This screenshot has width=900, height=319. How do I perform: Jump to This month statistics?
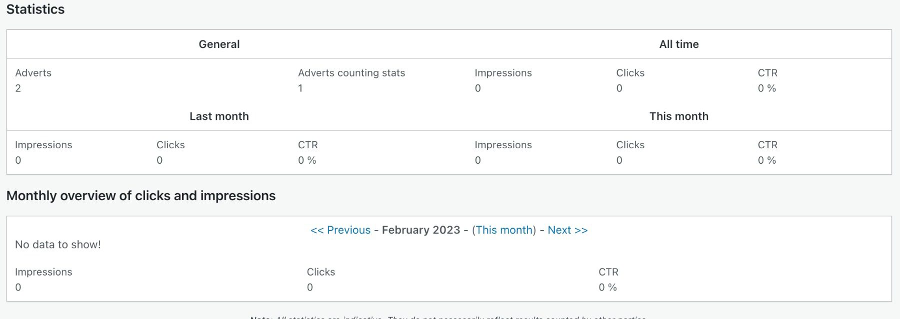(503, 230)
